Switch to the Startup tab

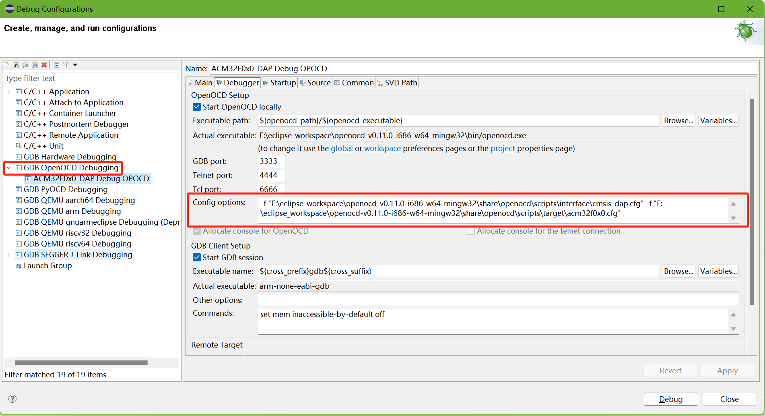(279, 83)
